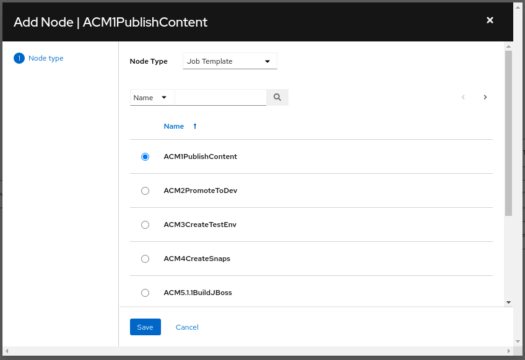Click the Cancel link
This screenshot has height=360, width=525.
187,327
